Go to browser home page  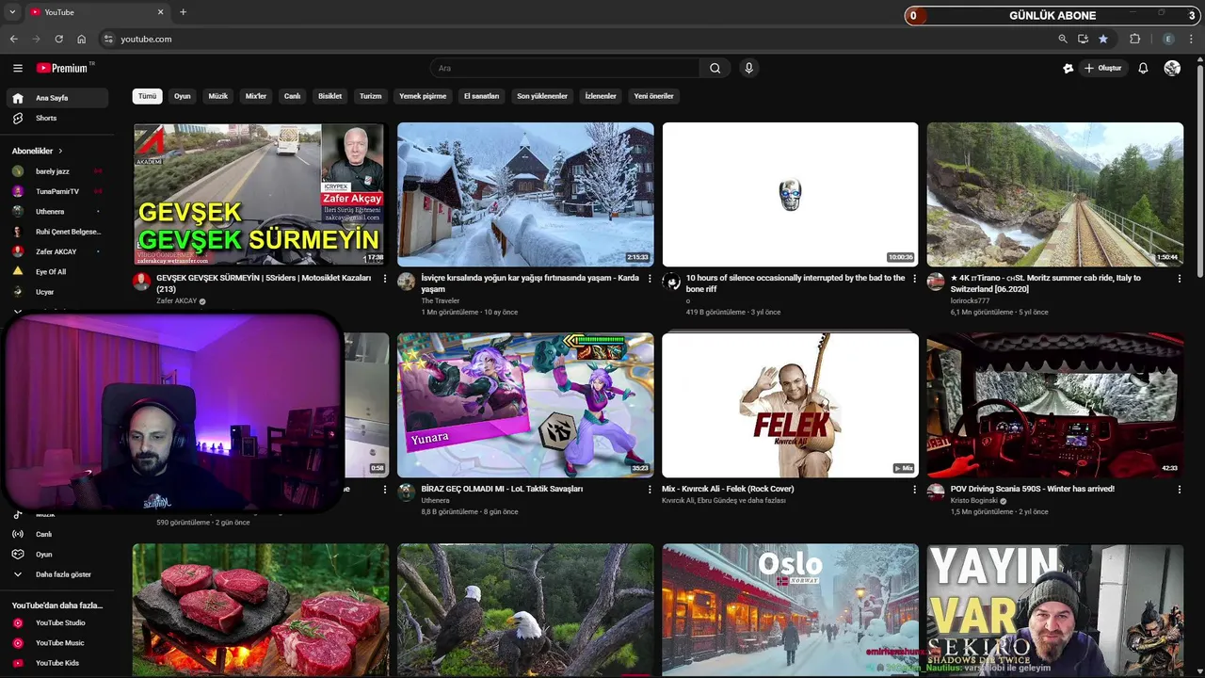click(x=81, y=39)
